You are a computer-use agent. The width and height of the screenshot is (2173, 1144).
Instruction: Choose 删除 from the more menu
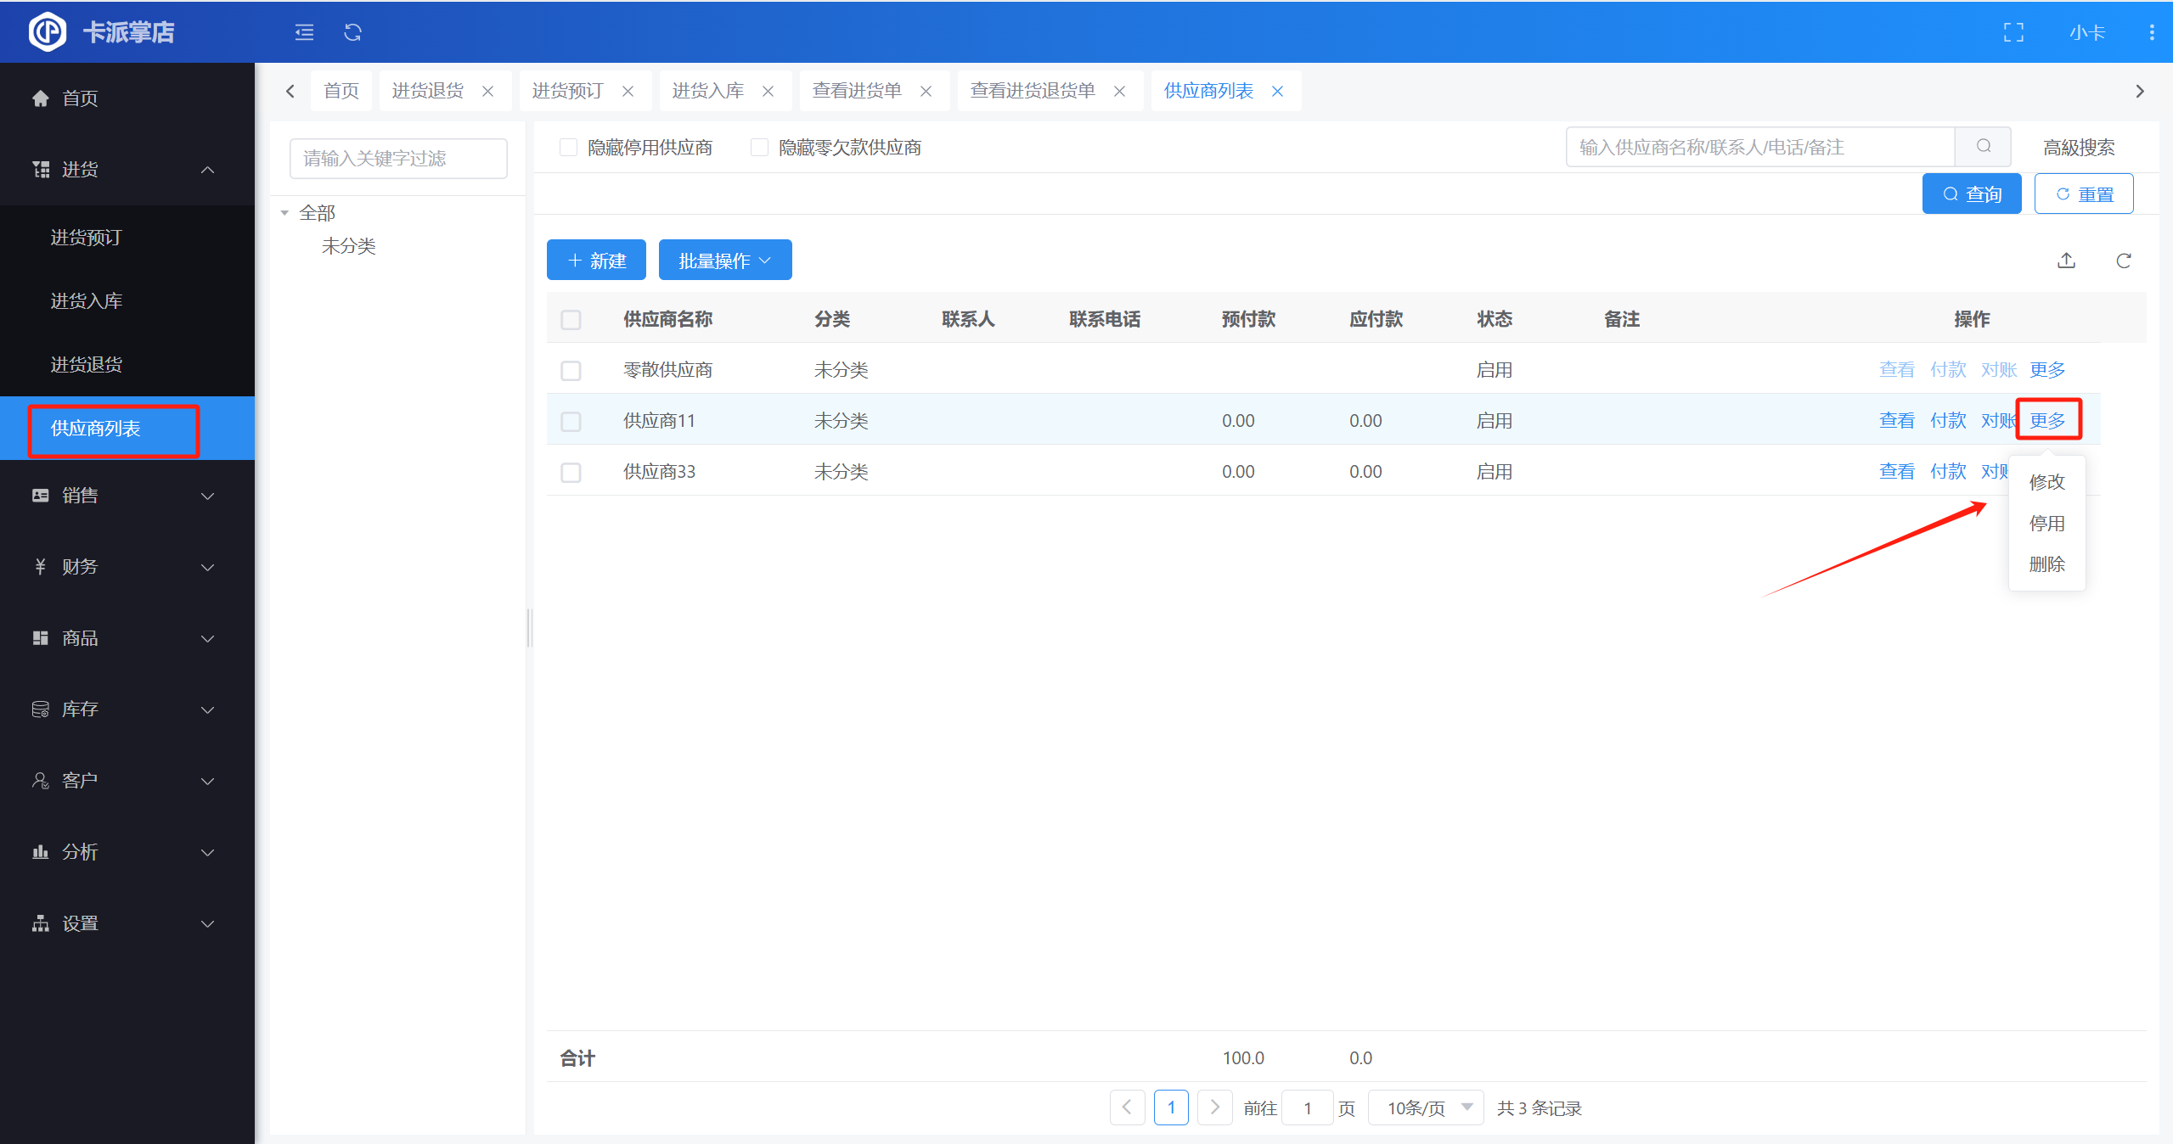(x=2046, y=564)
